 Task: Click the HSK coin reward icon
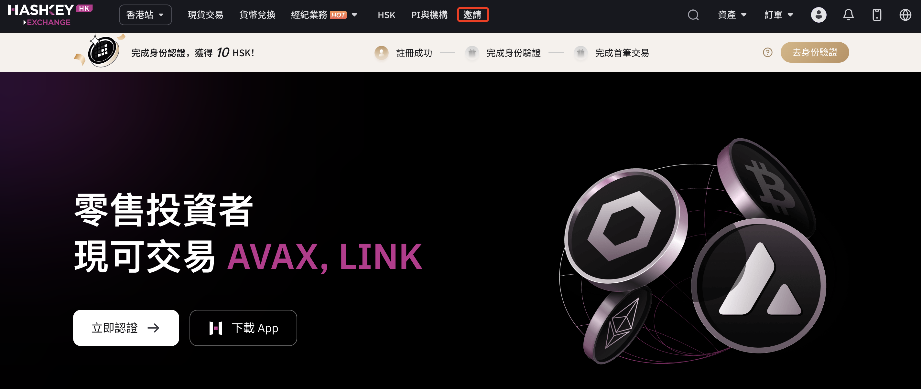103,51
